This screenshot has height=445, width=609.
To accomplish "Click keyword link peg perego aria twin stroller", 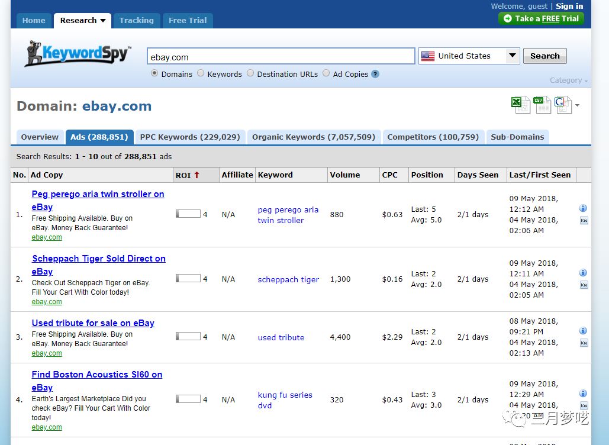I will click(288, 215).
